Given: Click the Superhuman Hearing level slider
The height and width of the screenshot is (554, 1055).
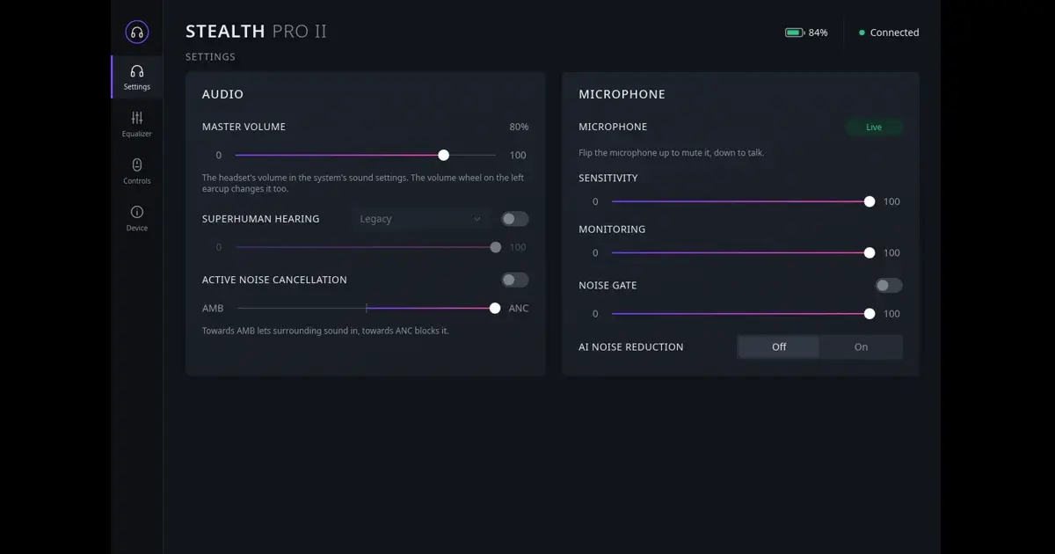Looking at the screenshot, I should coord(366,247).
